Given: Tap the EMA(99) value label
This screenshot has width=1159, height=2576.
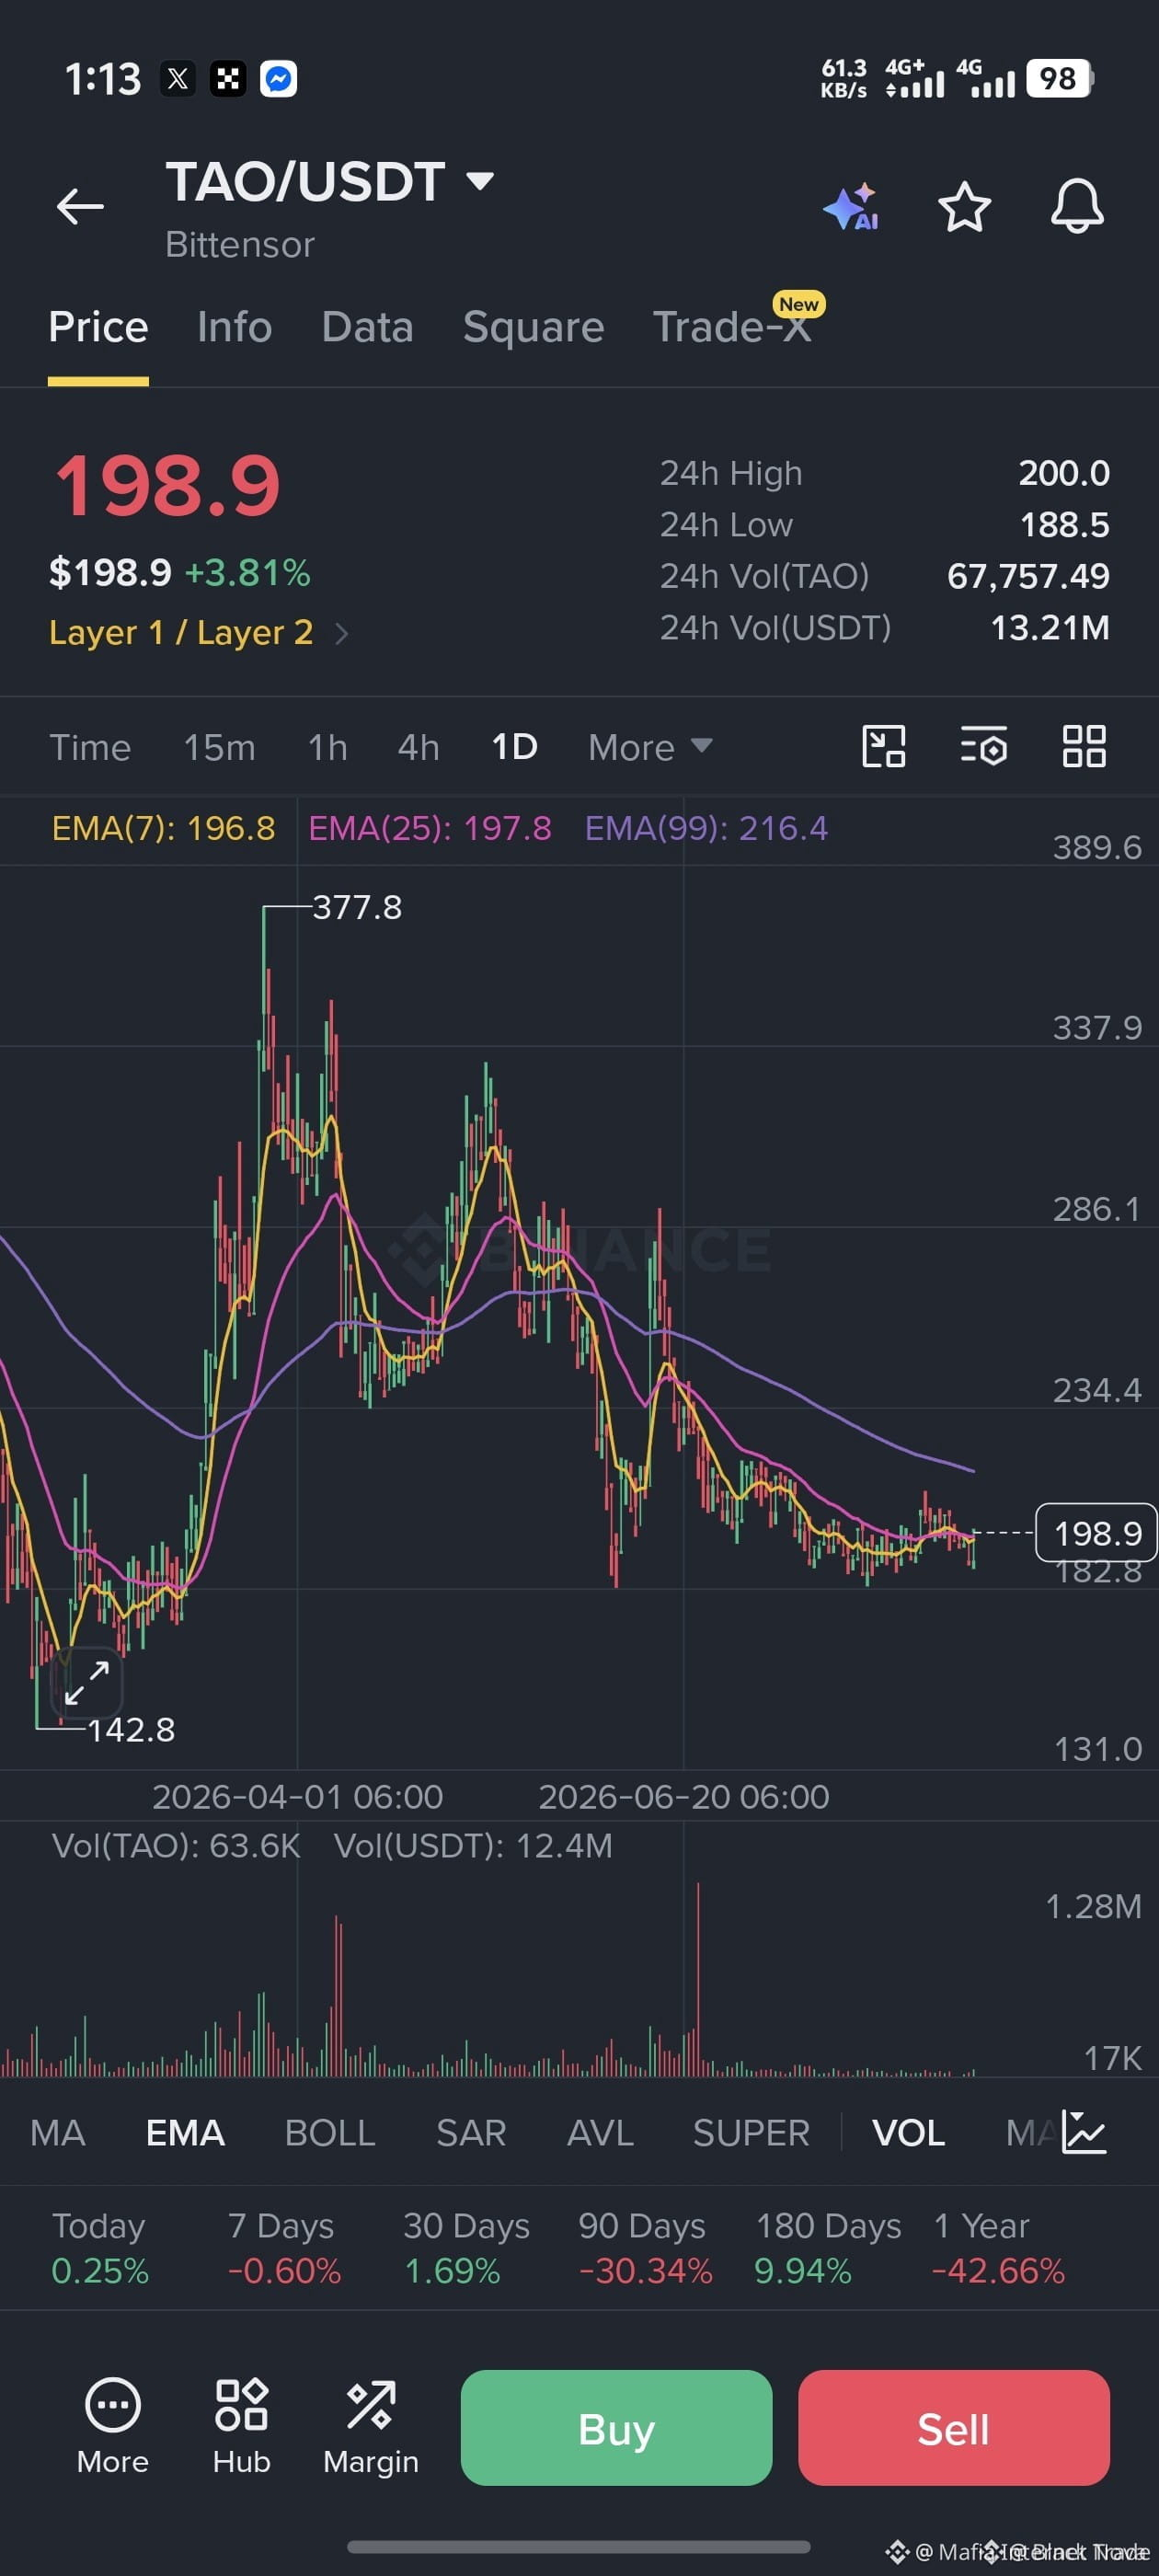Looking at the screenshot, I should coord(706,828).
